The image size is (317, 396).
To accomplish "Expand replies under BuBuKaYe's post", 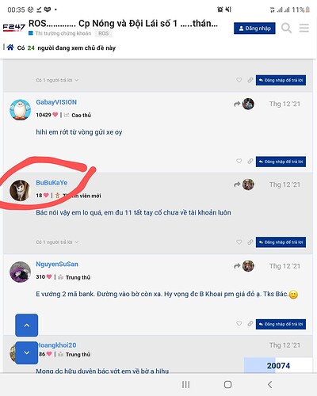I will [x=57, y=242].
